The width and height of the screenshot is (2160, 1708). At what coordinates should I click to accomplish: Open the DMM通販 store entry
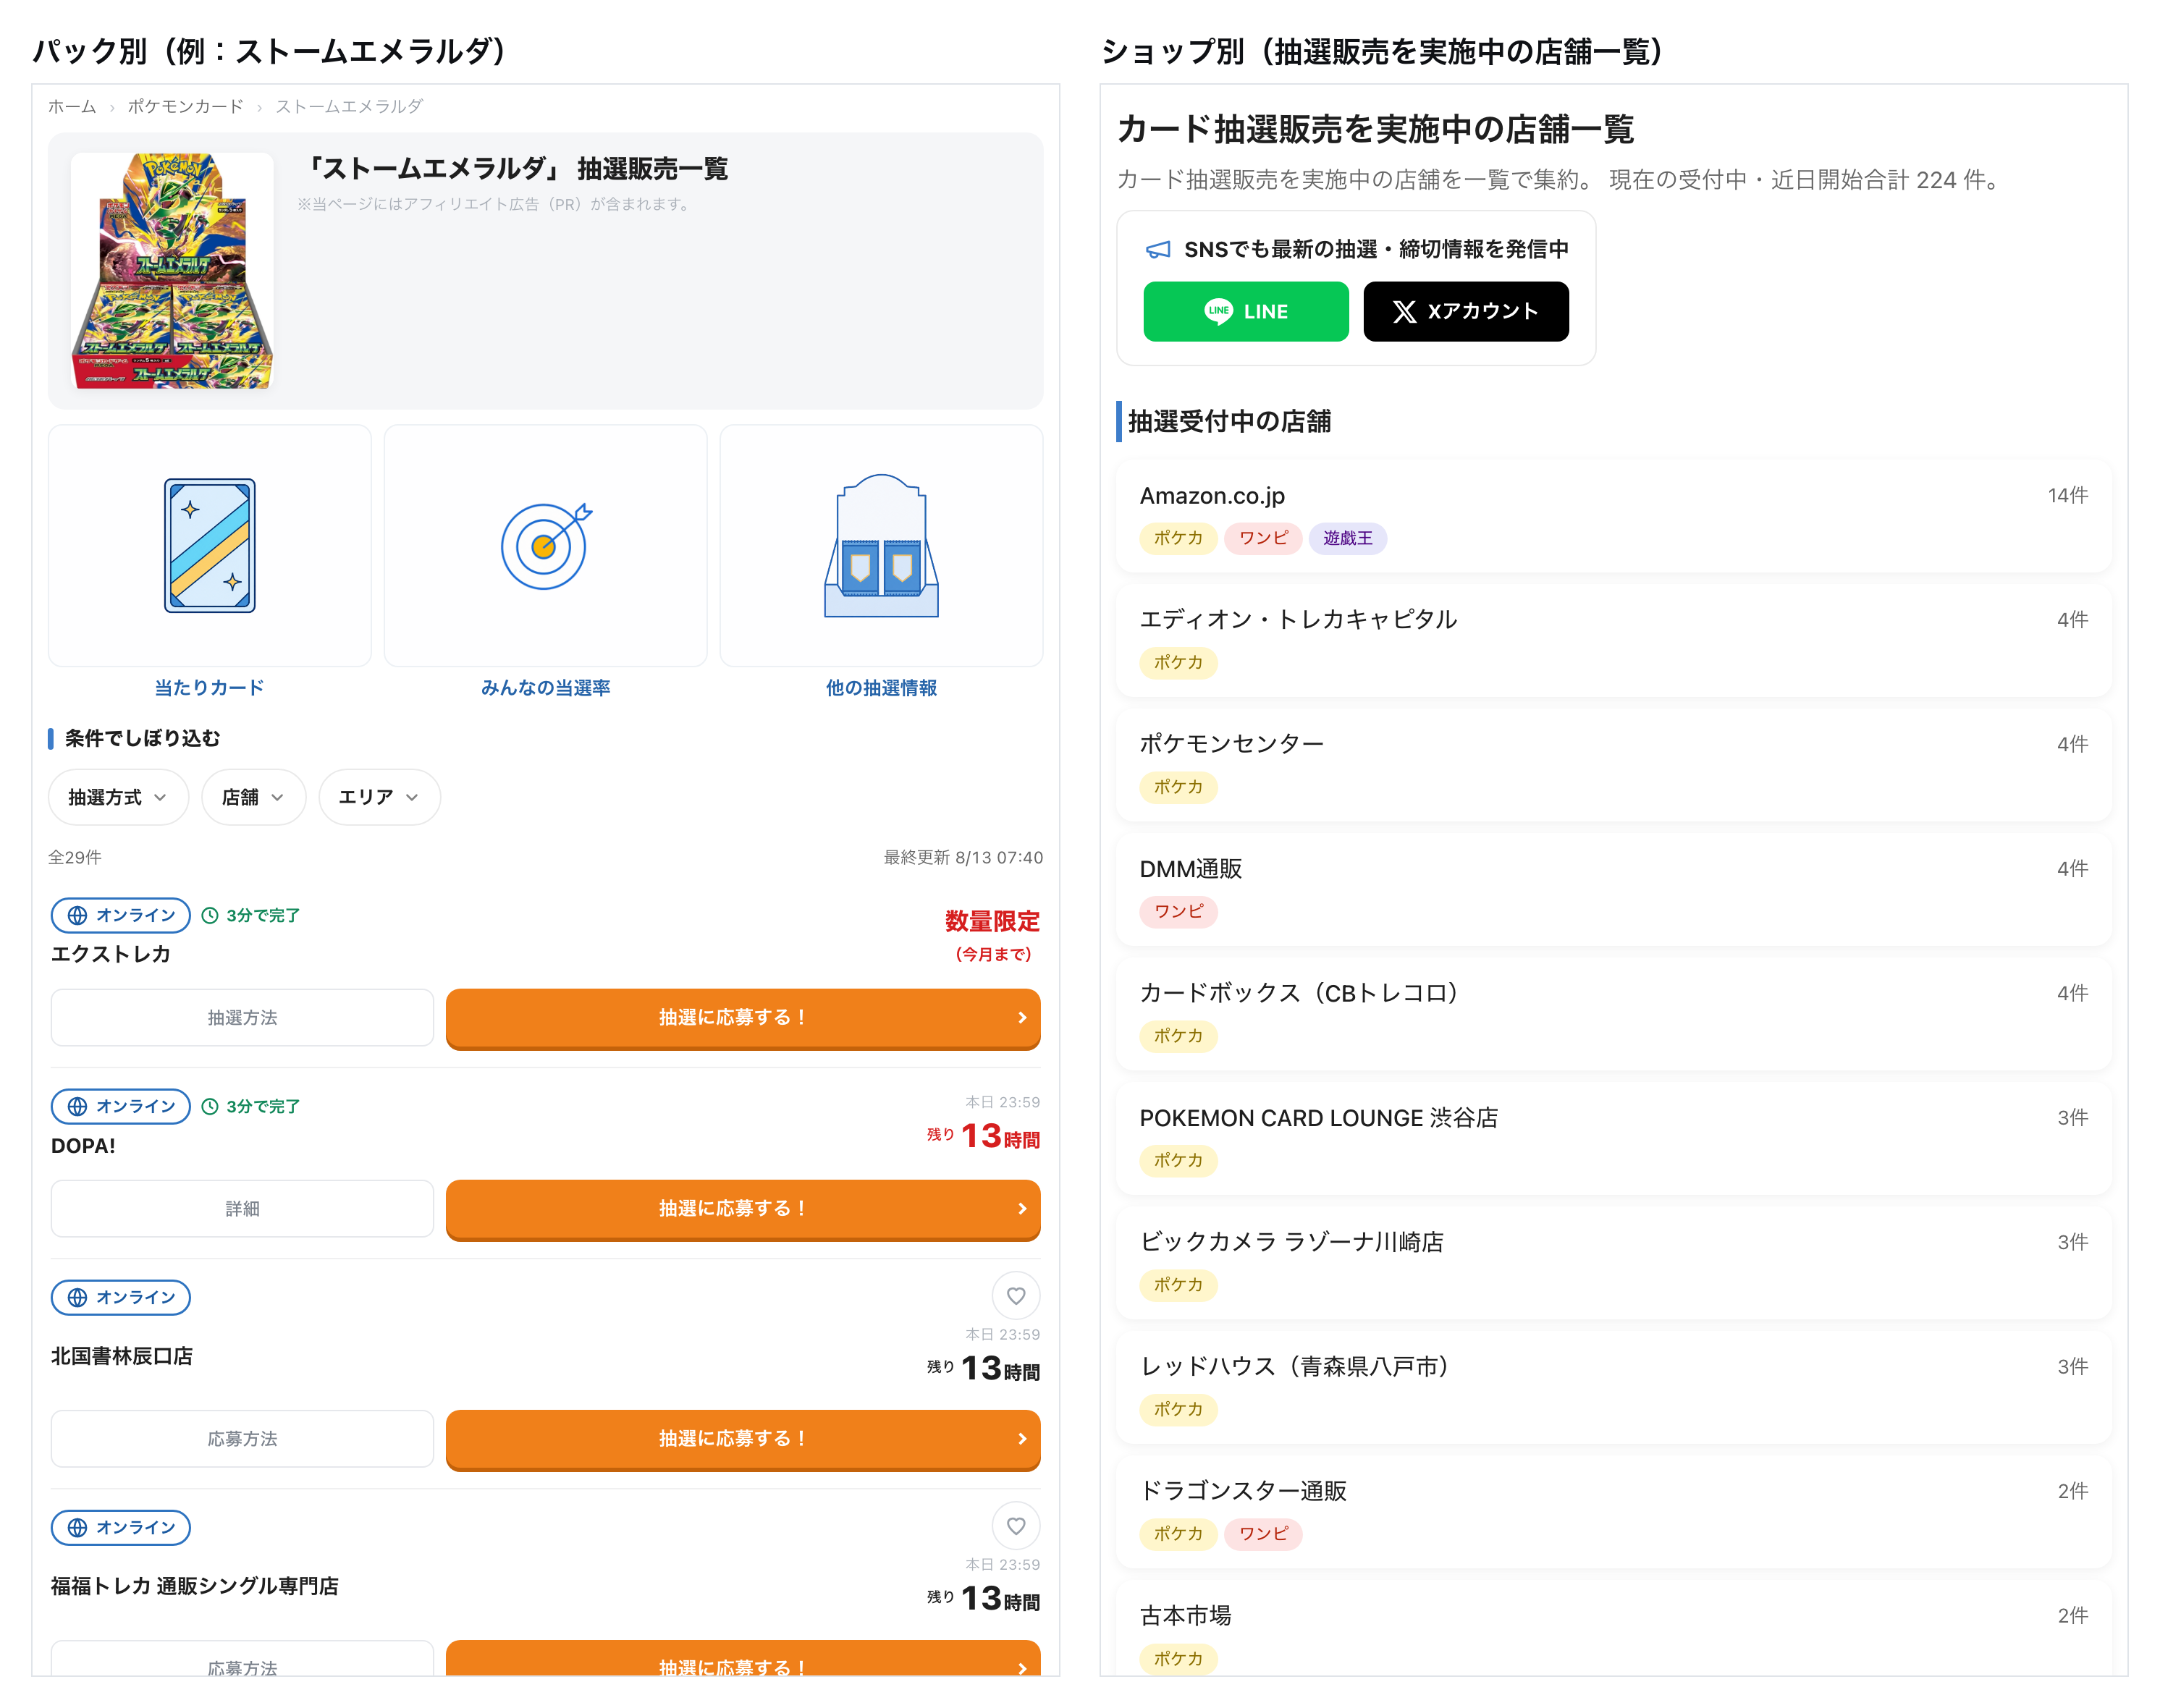(1613, 889)
